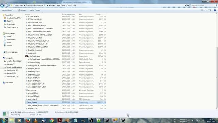Go back with the Explorer back arrow

[2, 5]
